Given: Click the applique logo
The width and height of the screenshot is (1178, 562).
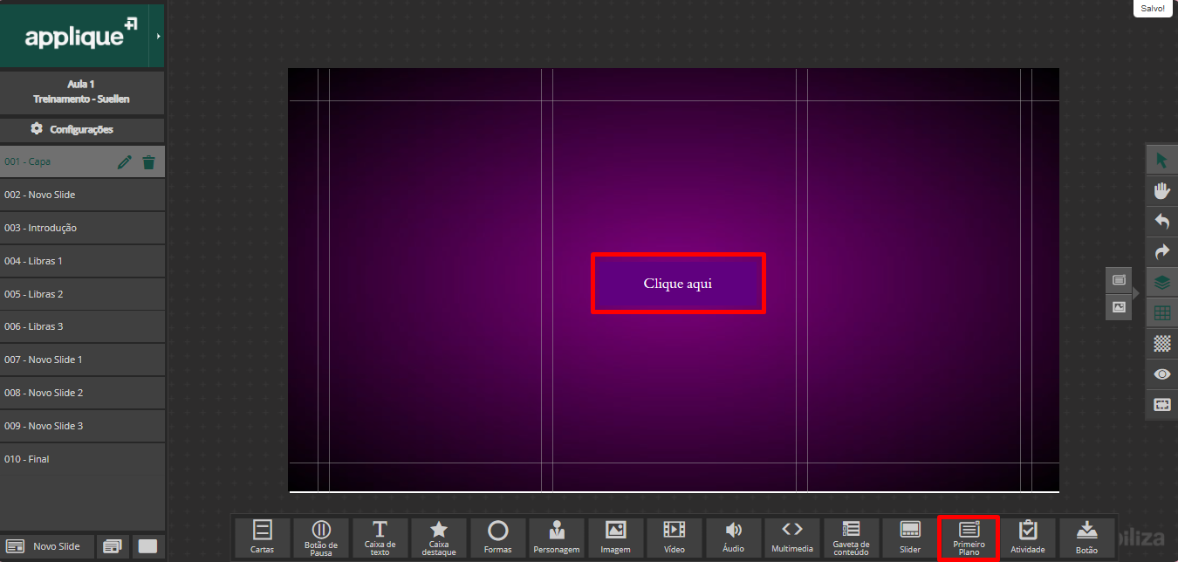Looking at the screenshot, I should pyautogui.click(x=80, y=35).
